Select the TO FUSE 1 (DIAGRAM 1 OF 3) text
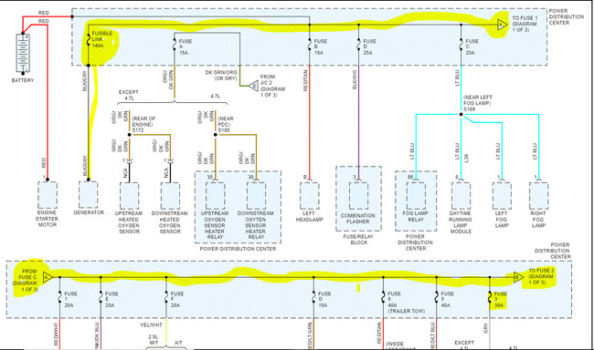Screen dimensions: 594x350 [525, 24]
